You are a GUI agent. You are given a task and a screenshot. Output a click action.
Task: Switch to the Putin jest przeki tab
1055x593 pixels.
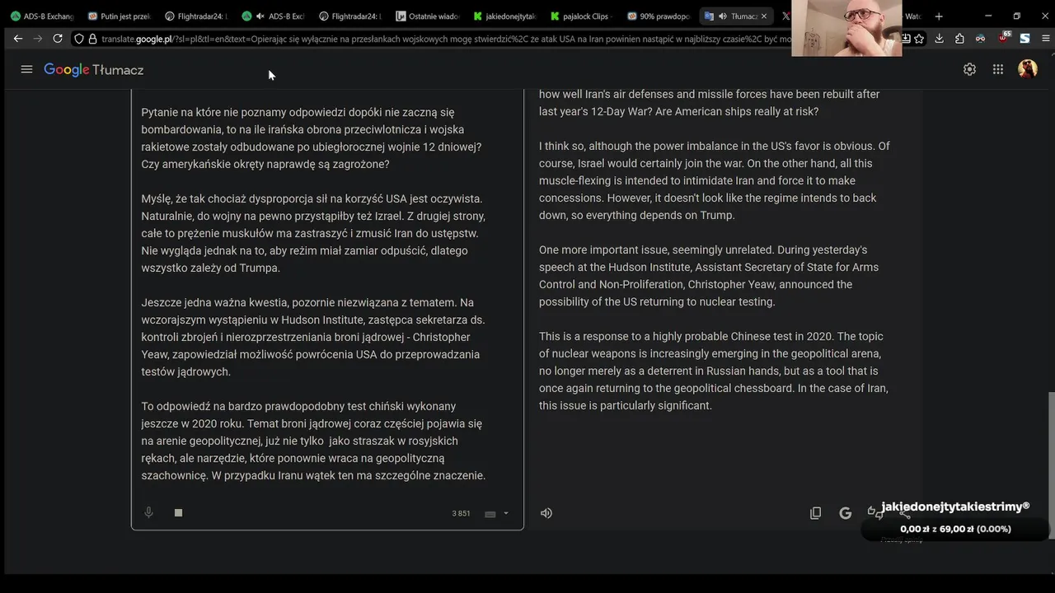118,16
